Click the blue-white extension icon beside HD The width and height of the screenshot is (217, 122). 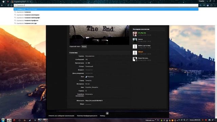coord(208,5)
